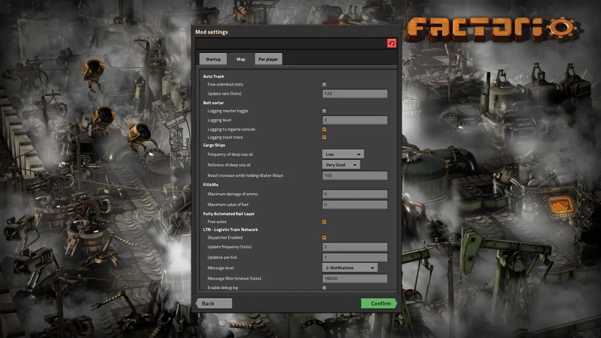Select the Maximum value of fuel field
This screenshot has height=338, width=601.
(355, 205)
